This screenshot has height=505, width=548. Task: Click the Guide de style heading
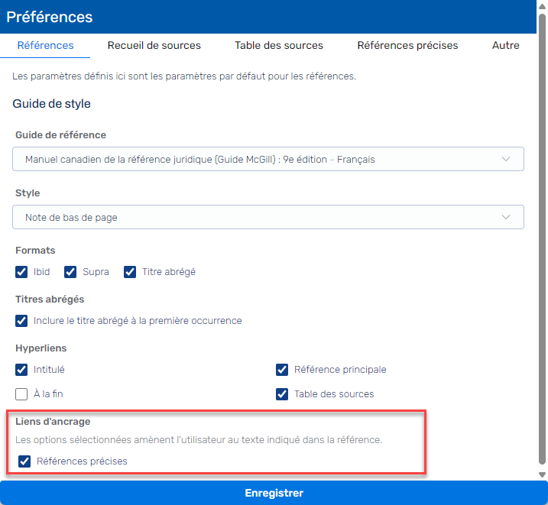pyautogui.click(x=51, y=104)
